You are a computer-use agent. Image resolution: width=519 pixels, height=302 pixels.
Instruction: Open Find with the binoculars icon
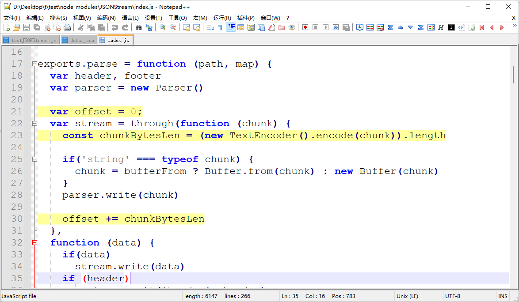[x=138, y=27]
